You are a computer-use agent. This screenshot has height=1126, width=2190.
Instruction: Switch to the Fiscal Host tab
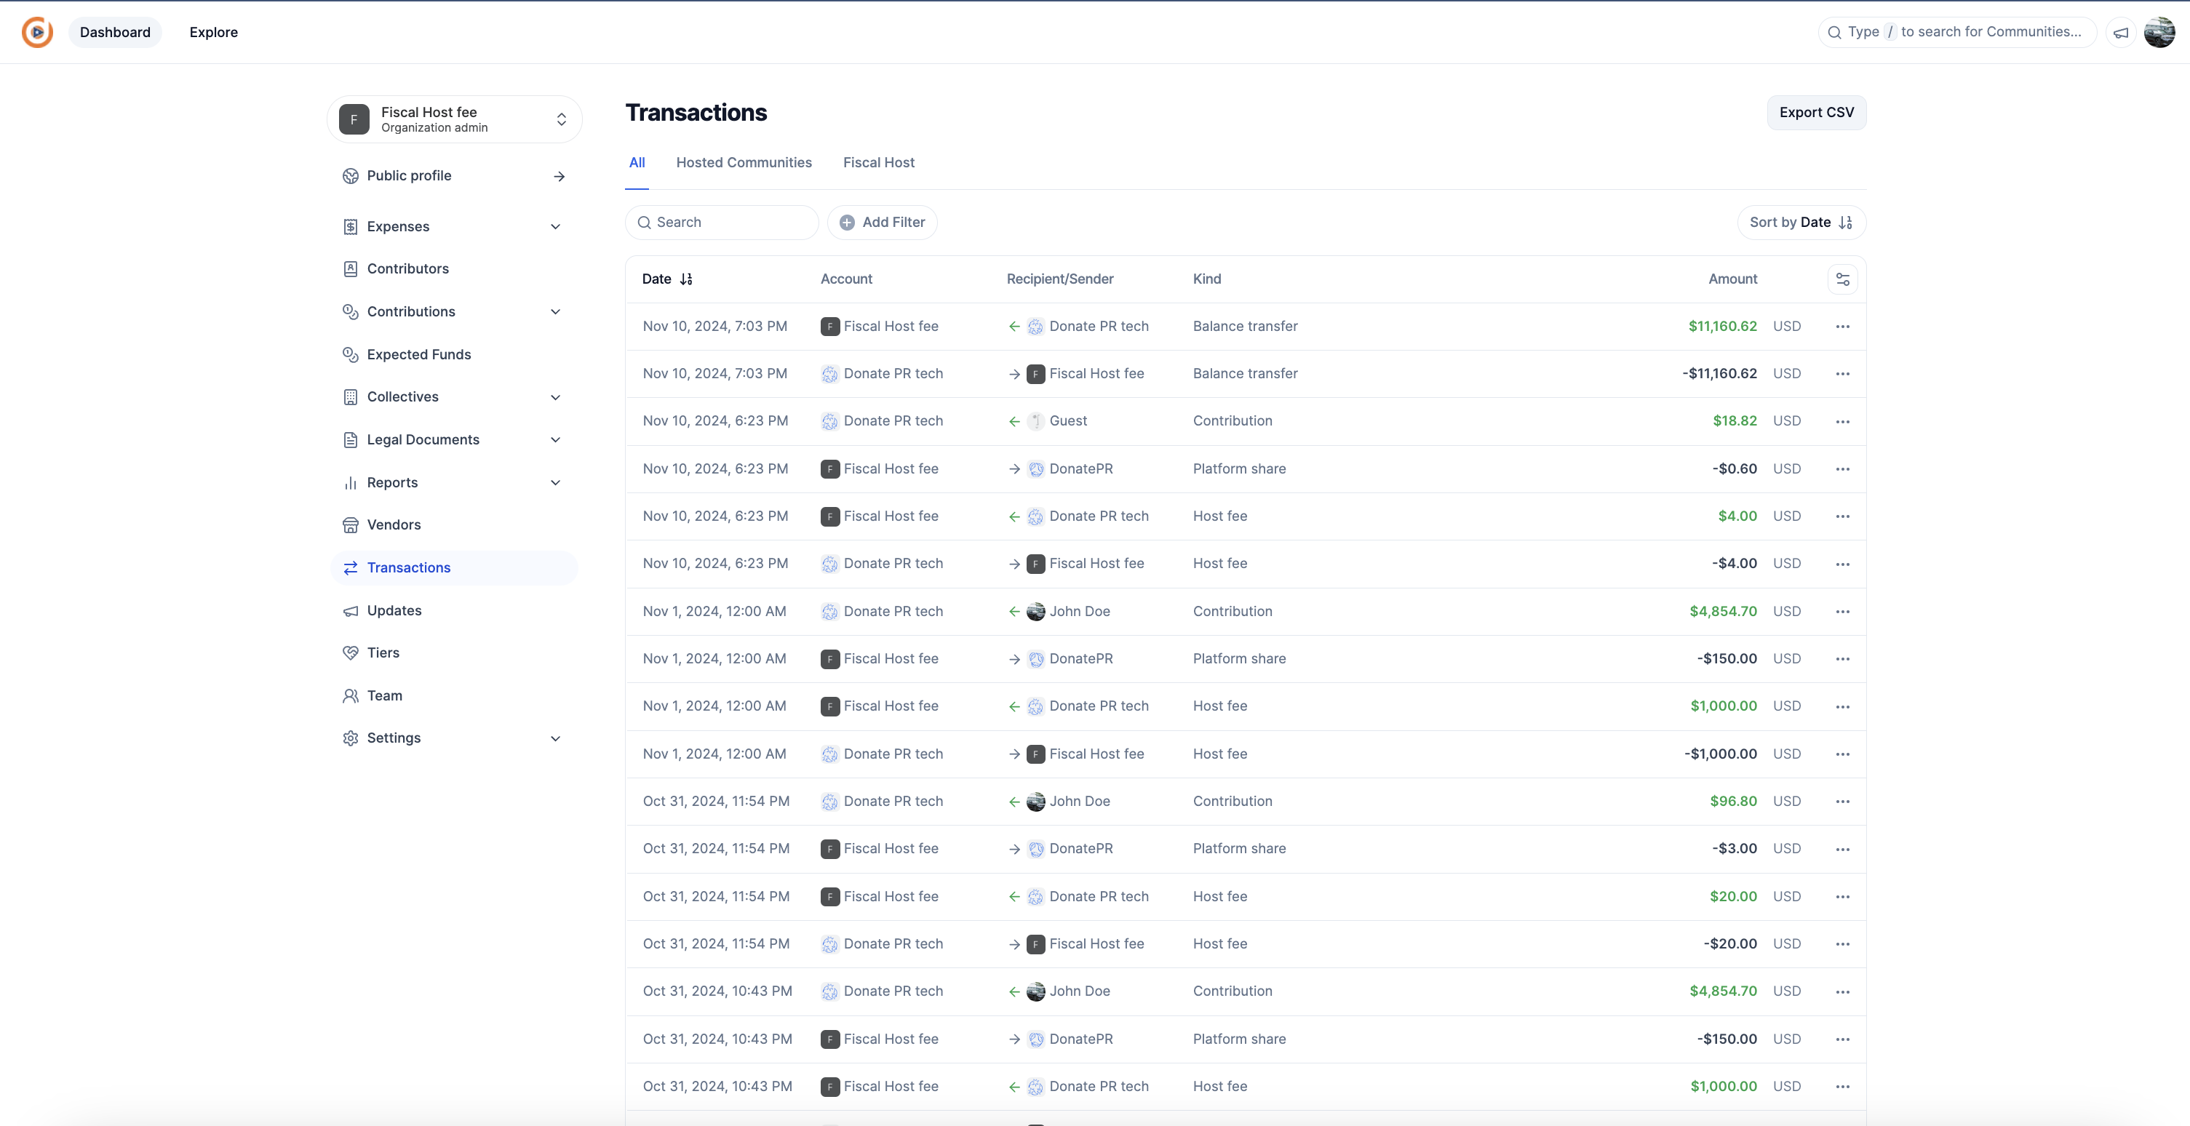[878, 162]
